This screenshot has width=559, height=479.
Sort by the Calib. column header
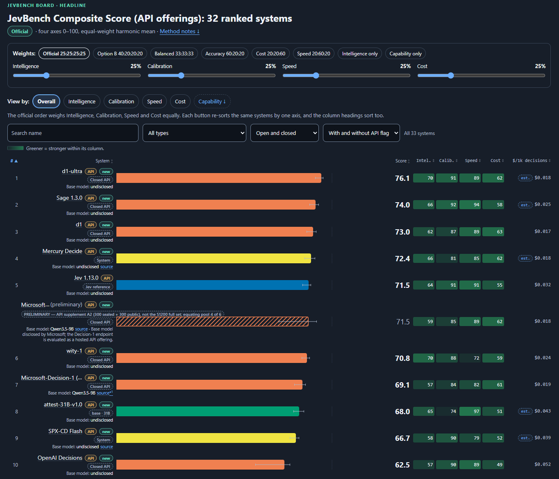[x=448, y=161]
